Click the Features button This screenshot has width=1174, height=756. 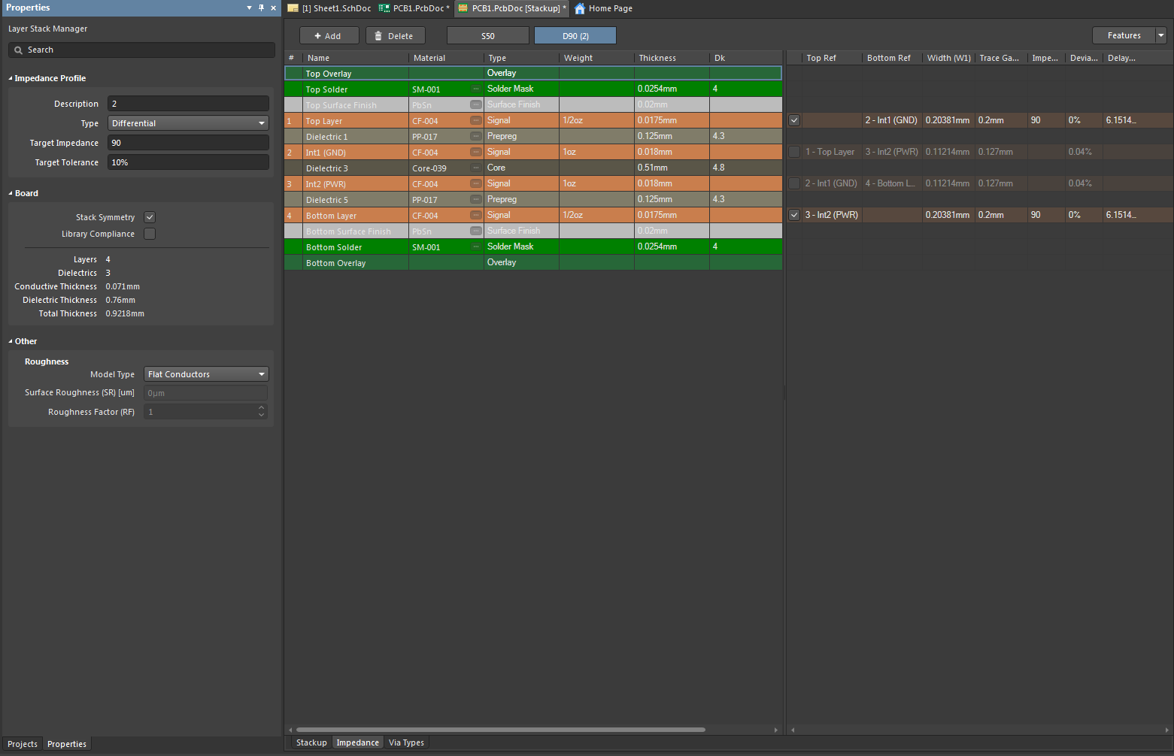1124,35
